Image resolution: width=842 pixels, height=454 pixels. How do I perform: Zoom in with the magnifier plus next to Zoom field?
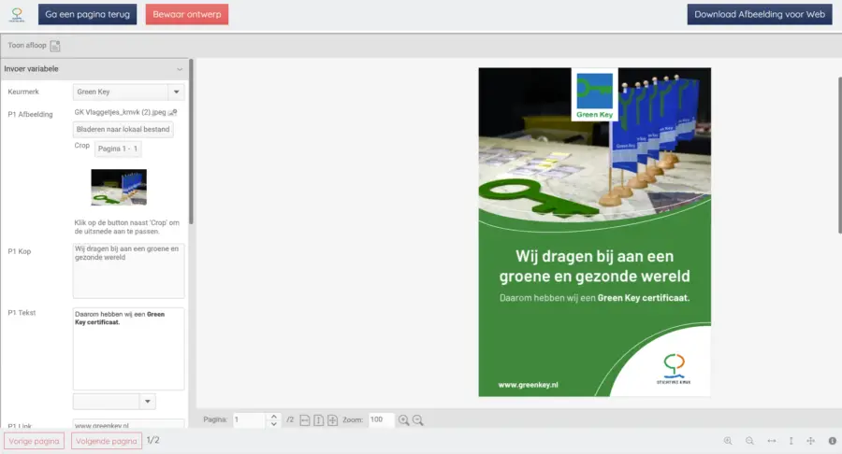[404, 420]
